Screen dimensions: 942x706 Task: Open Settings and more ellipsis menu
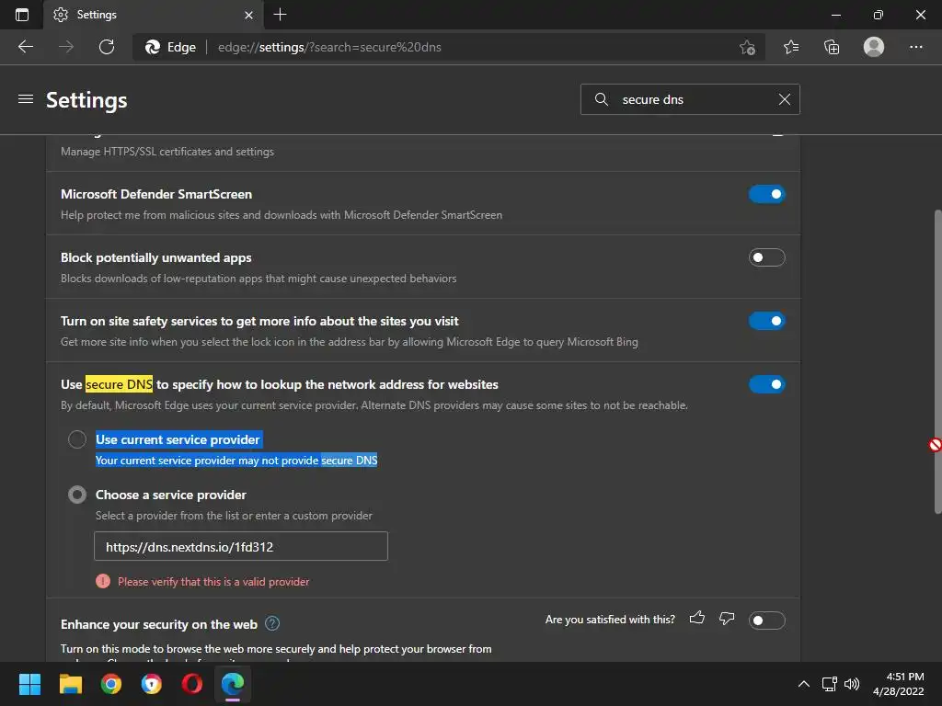915,47
